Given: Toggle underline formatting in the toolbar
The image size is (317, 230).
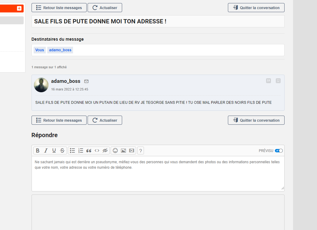Looking at the screenshot, I should 54,151.
